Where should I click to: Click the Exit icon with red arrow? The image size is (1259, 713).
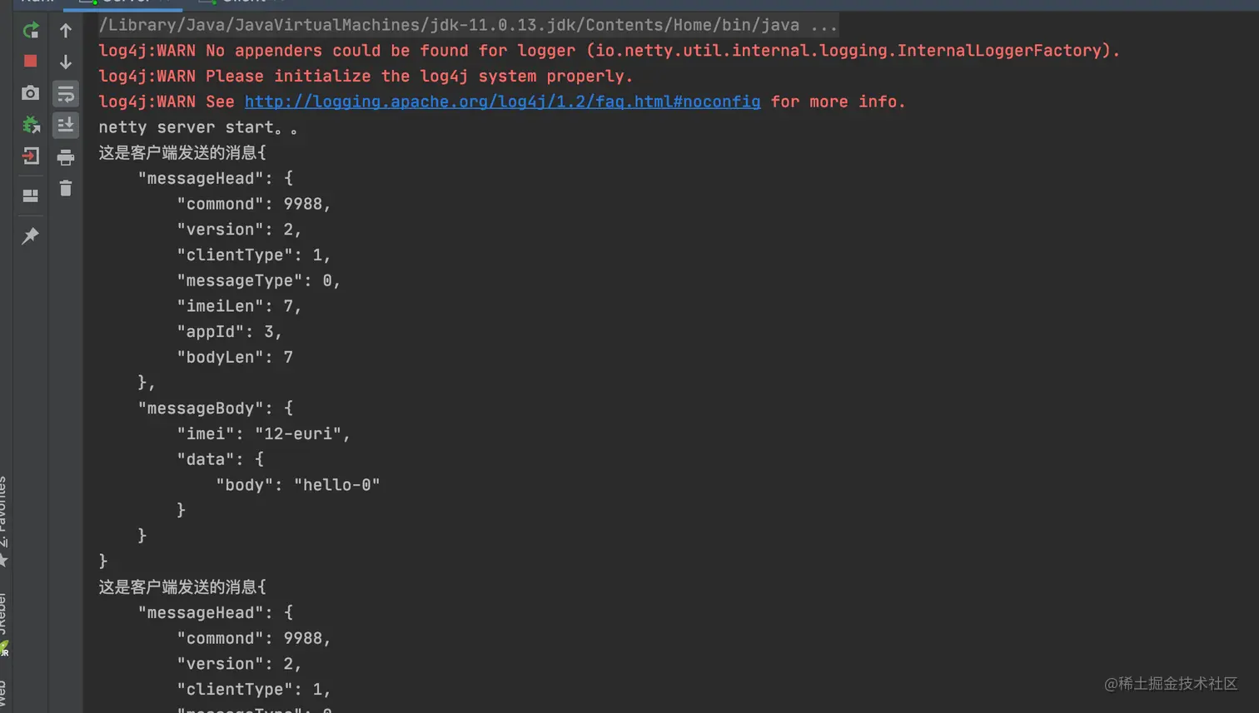31,156
